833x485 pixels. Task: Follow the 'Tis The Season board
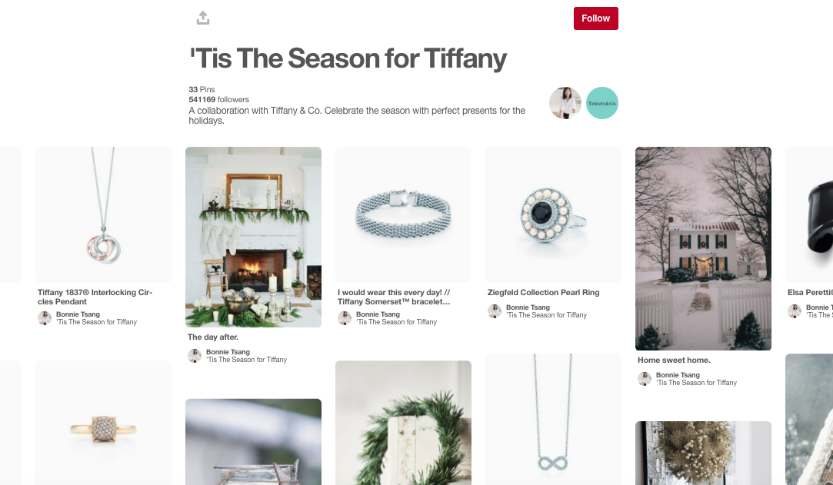coord(595,18)
